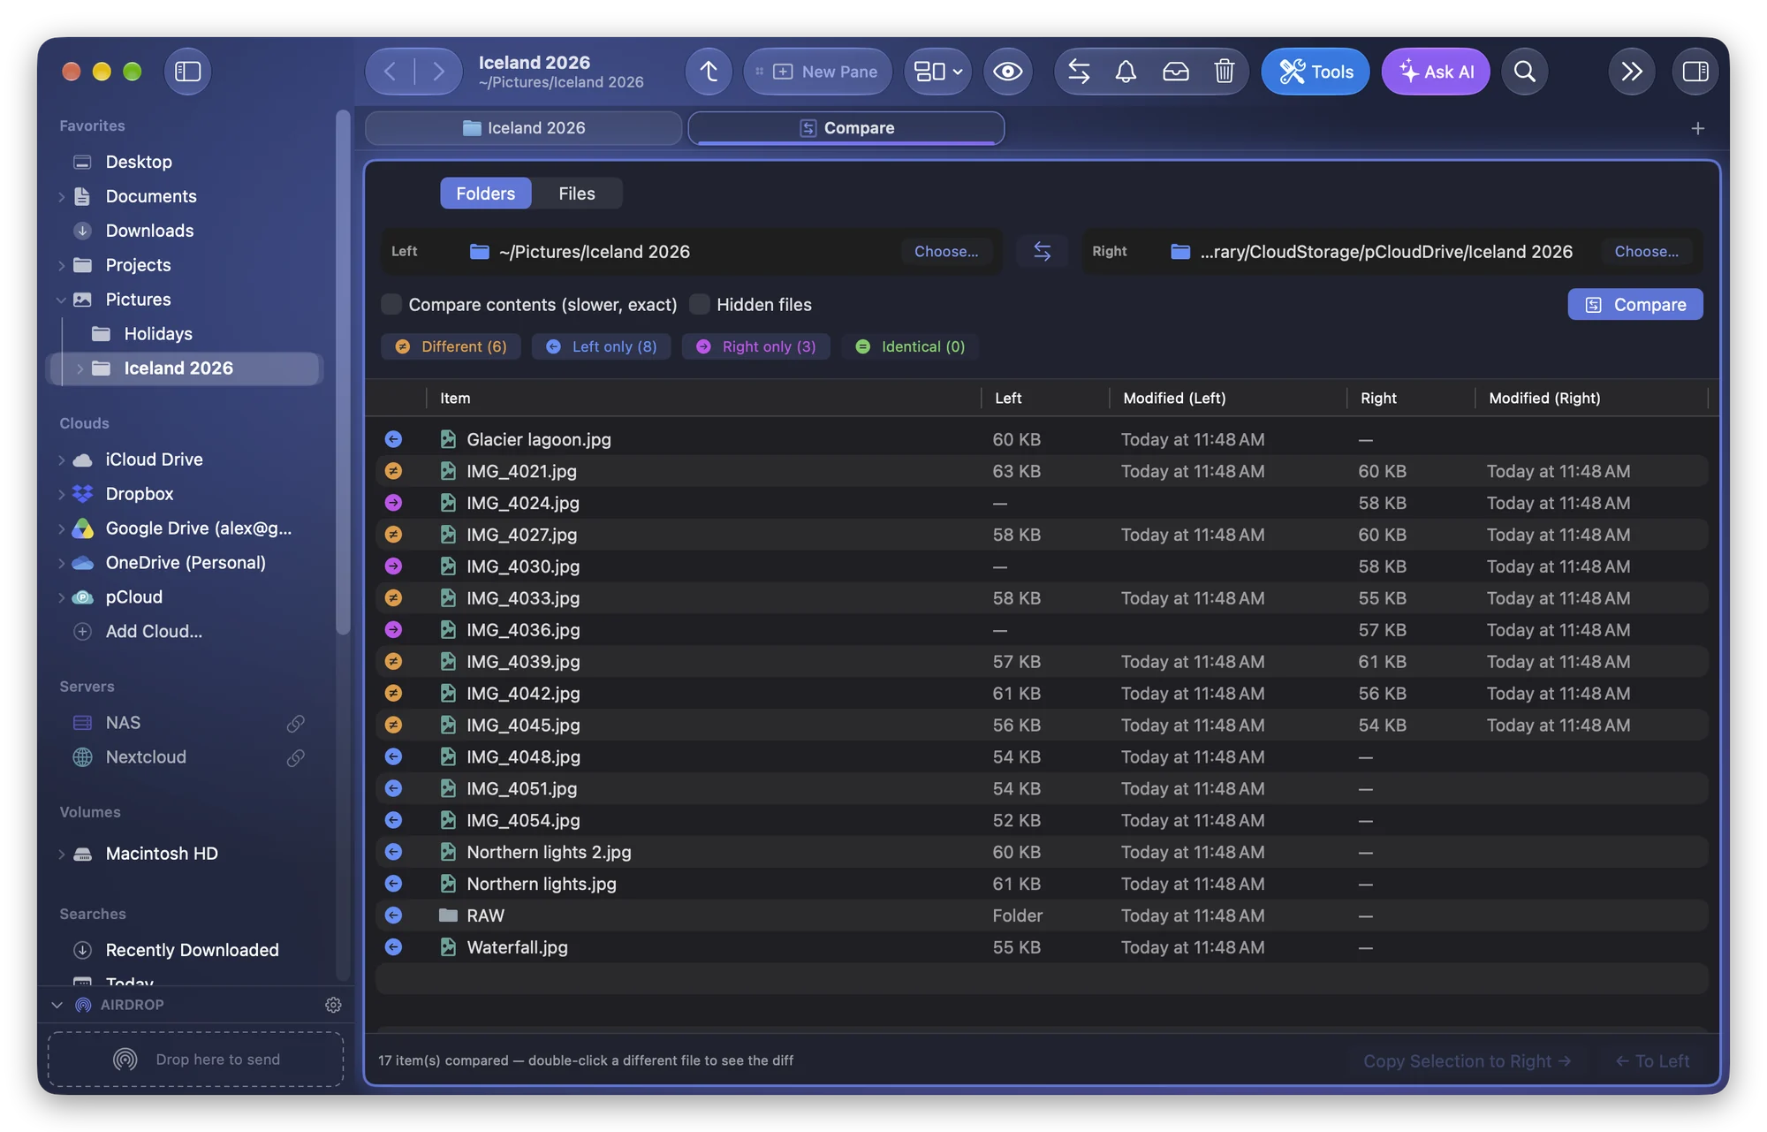Toggle Quick Look eye preview
The width and height of the screenshot is (1767, 1132).
pyautogui.click(x=1007, y=72)
